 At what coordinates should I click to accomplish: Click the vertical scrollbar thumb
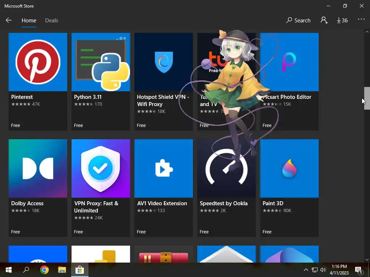[367, 98]
